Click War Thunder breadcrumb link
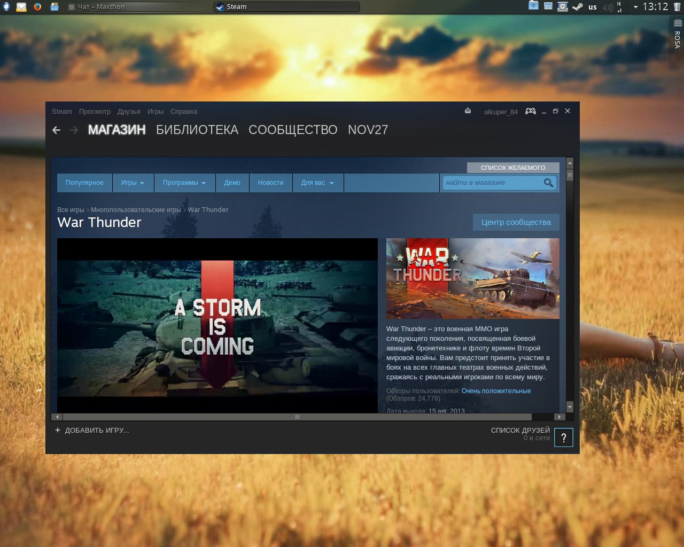Image resolution: width=684 pixels, height=547 pixels. [208, 210]
